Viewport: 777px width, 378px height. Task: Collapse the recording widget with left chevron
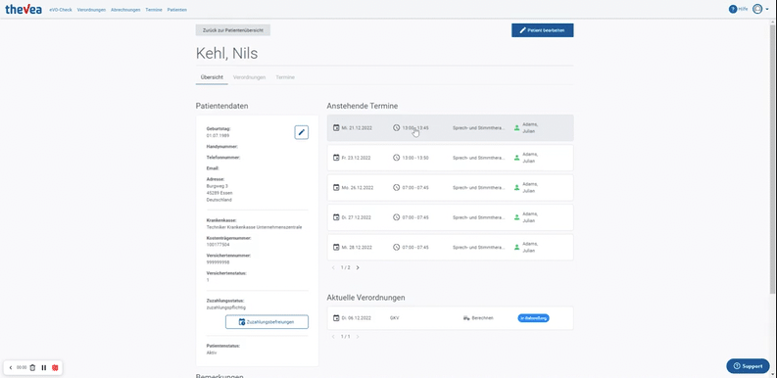click(11, 367)
